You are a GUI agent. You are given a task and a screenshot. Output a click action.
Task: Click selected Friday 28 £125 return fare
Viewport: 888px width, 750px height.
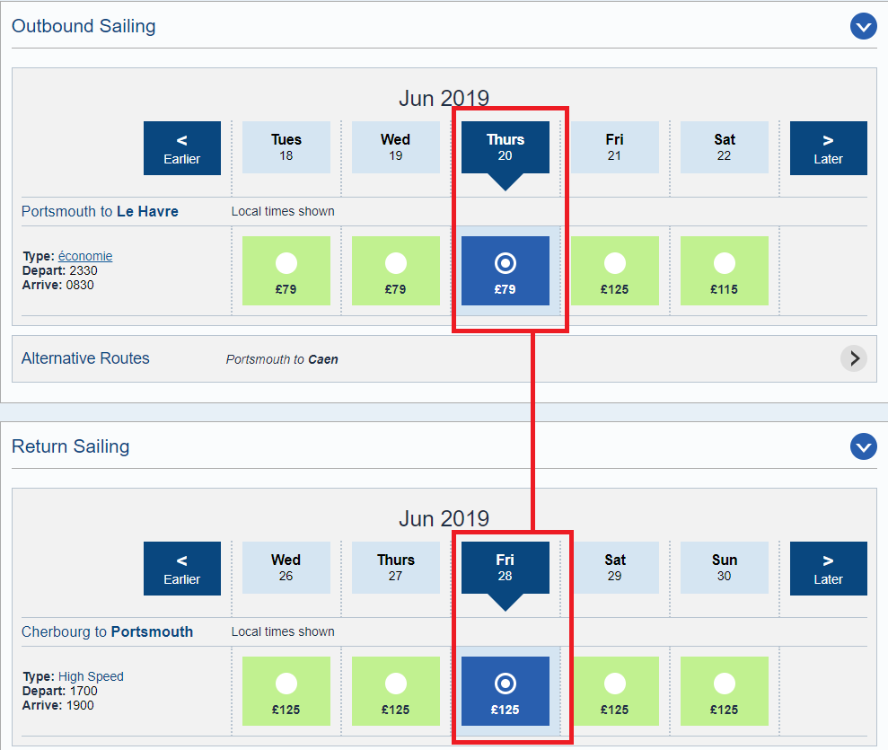(506, 691)
